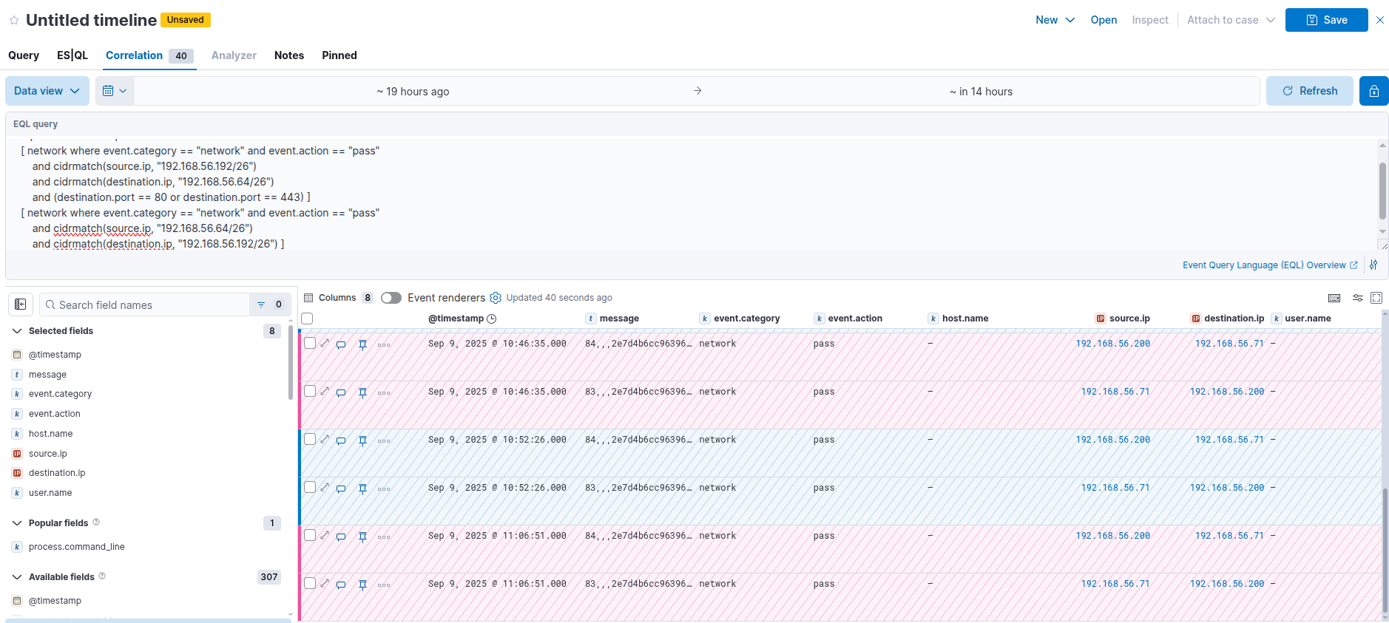This screenshot has height=623, width=1389.
Task: Enter full screen for events table
Action: tap(1376, 298)
